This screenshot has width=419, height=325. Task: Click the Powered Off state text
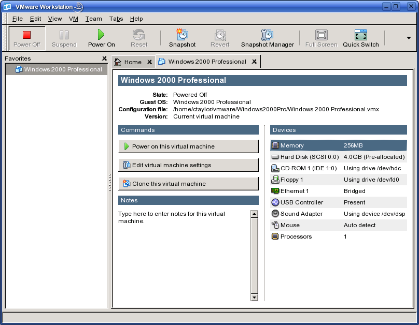(x=190, y=95)
